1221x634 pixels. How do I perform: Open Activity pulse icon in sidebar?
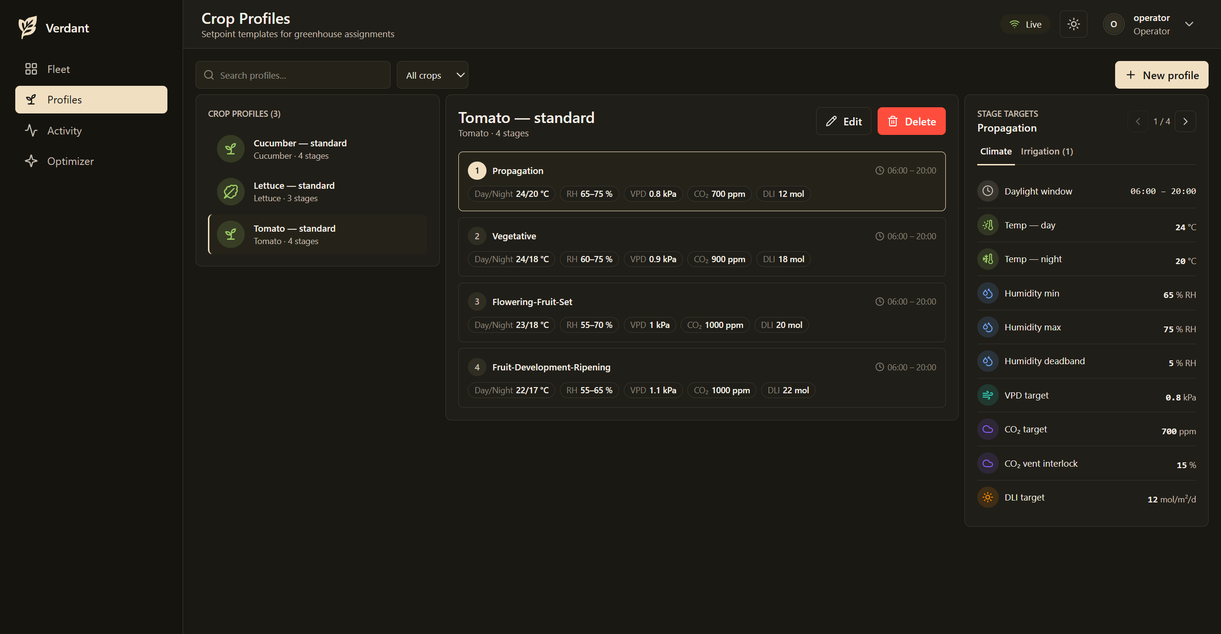pos(31,131)
